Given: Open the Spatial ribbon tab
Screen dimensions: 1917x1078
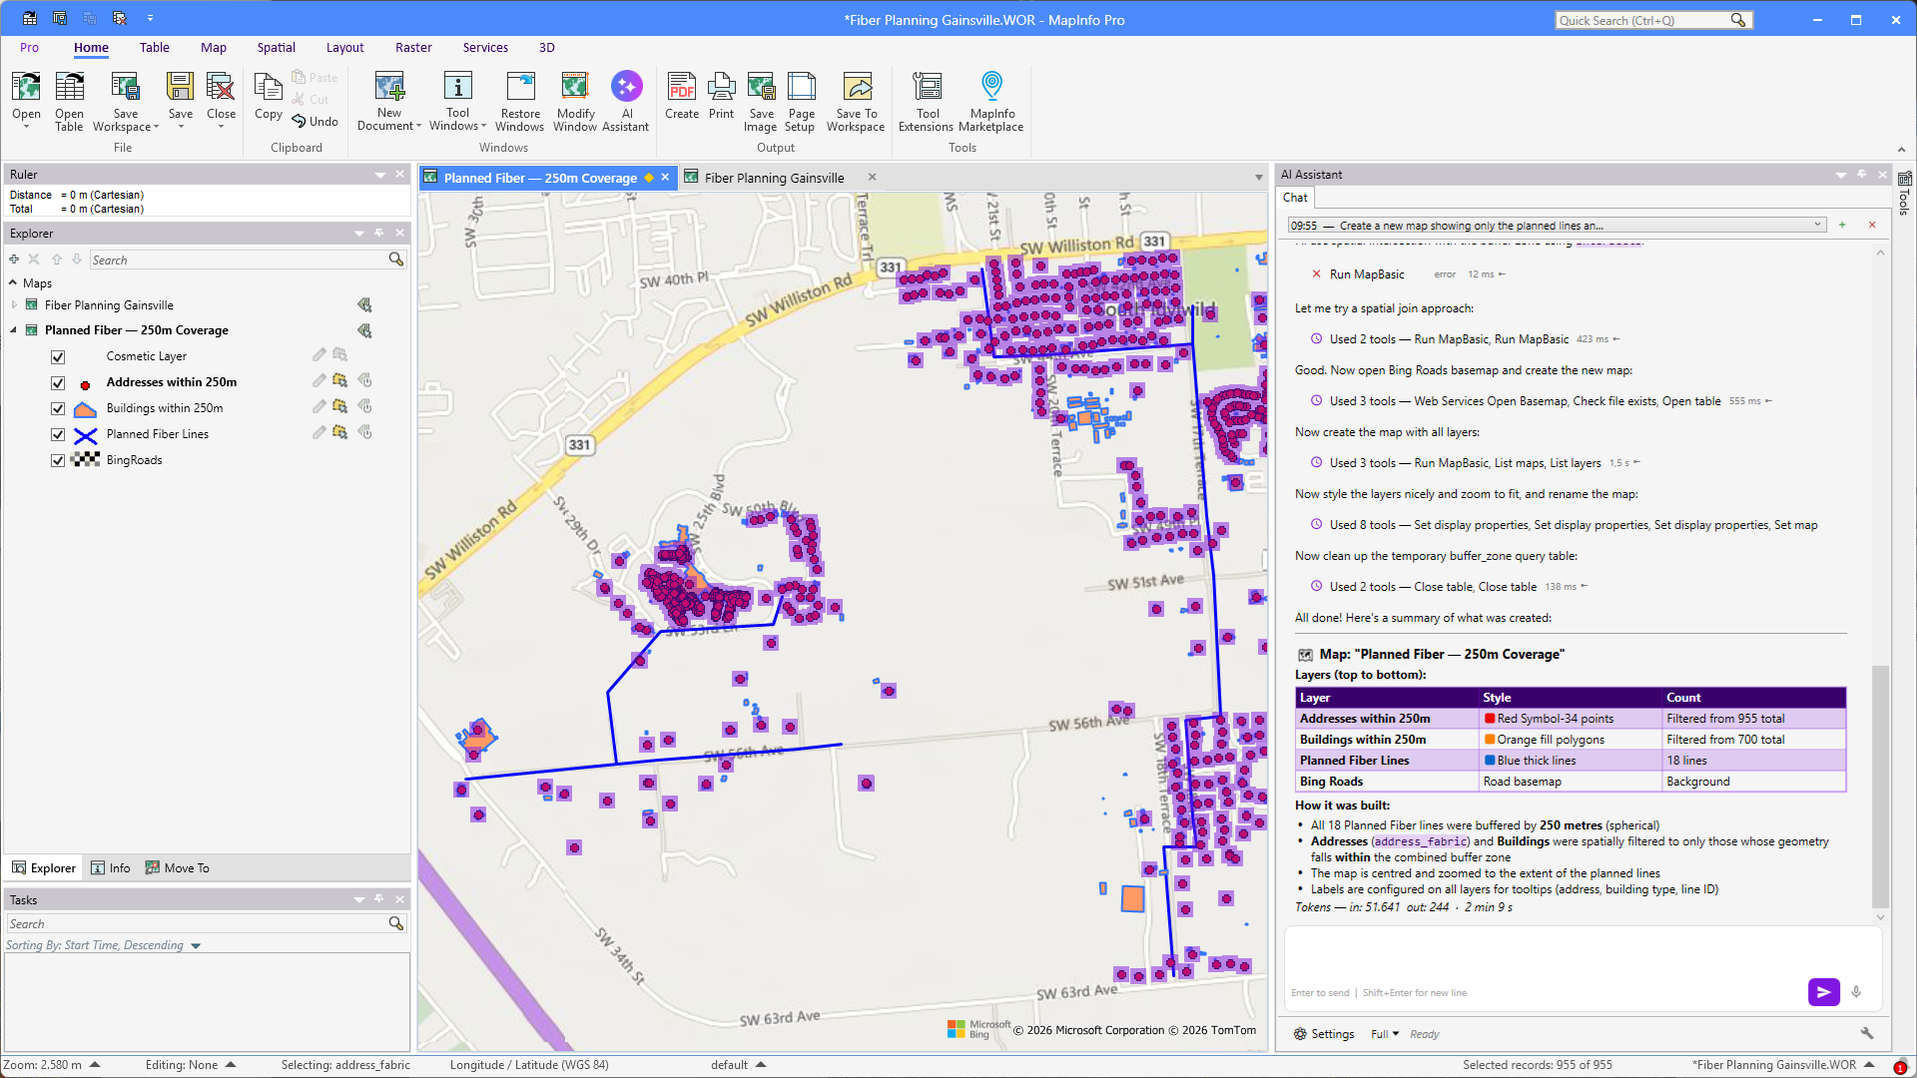Looking at the screenshot, I should point(276,48).
